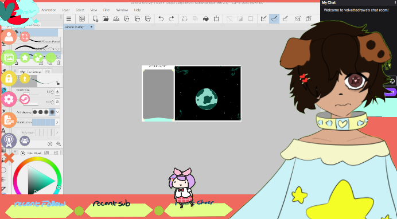Image resolution: width=397 pixels, height=219 pixels.
Task: Open the Help menu
Action: coord(137,10)
